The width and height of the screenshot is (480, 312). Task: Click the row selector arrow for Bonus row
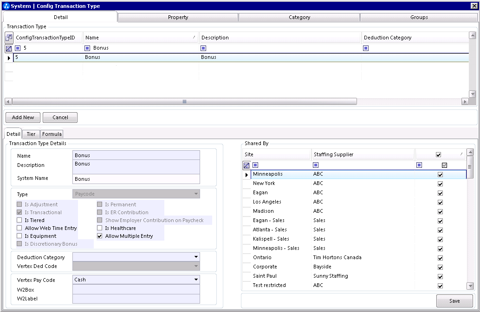pyautogui.click(x=9, y=58)
